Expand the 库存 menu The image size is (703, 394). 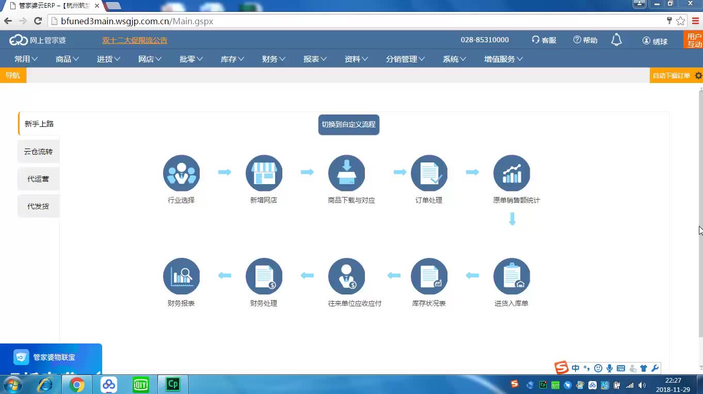[x=232, y=59]
